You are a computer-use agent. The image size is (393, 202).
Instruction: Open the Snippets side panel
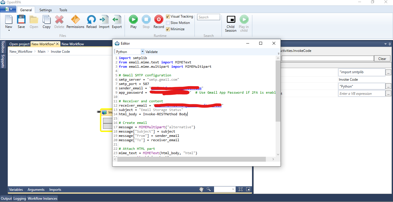(x=3, y=61)
